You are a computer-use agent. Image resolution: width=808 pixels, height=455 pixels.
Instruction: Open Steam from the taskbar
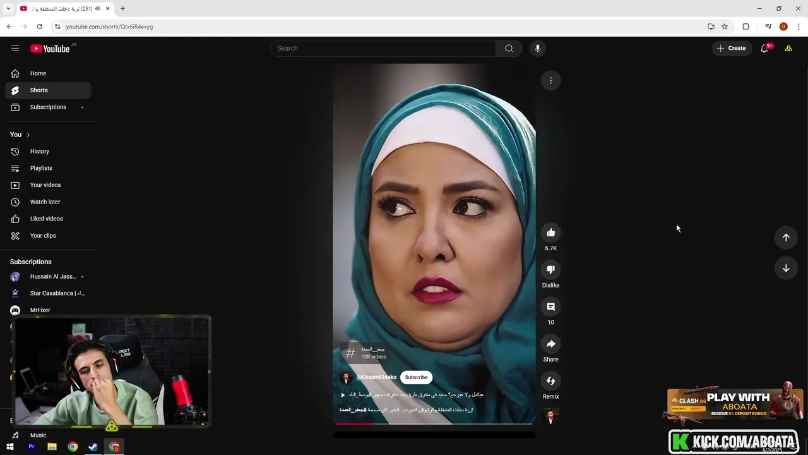93,447
